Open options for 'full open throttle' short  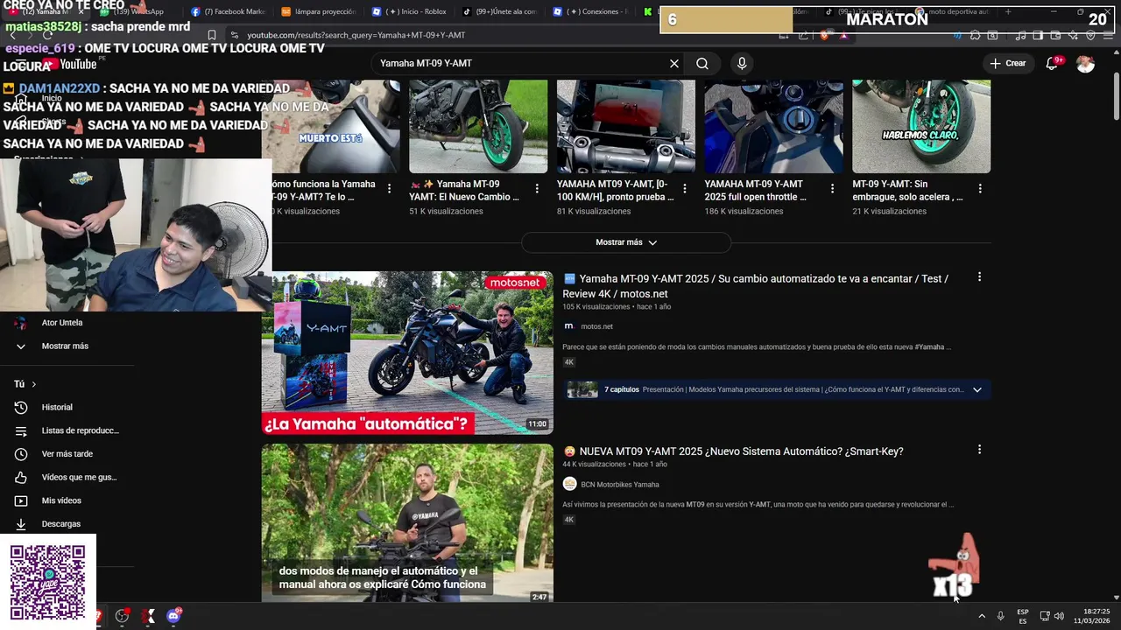(832, 188)
